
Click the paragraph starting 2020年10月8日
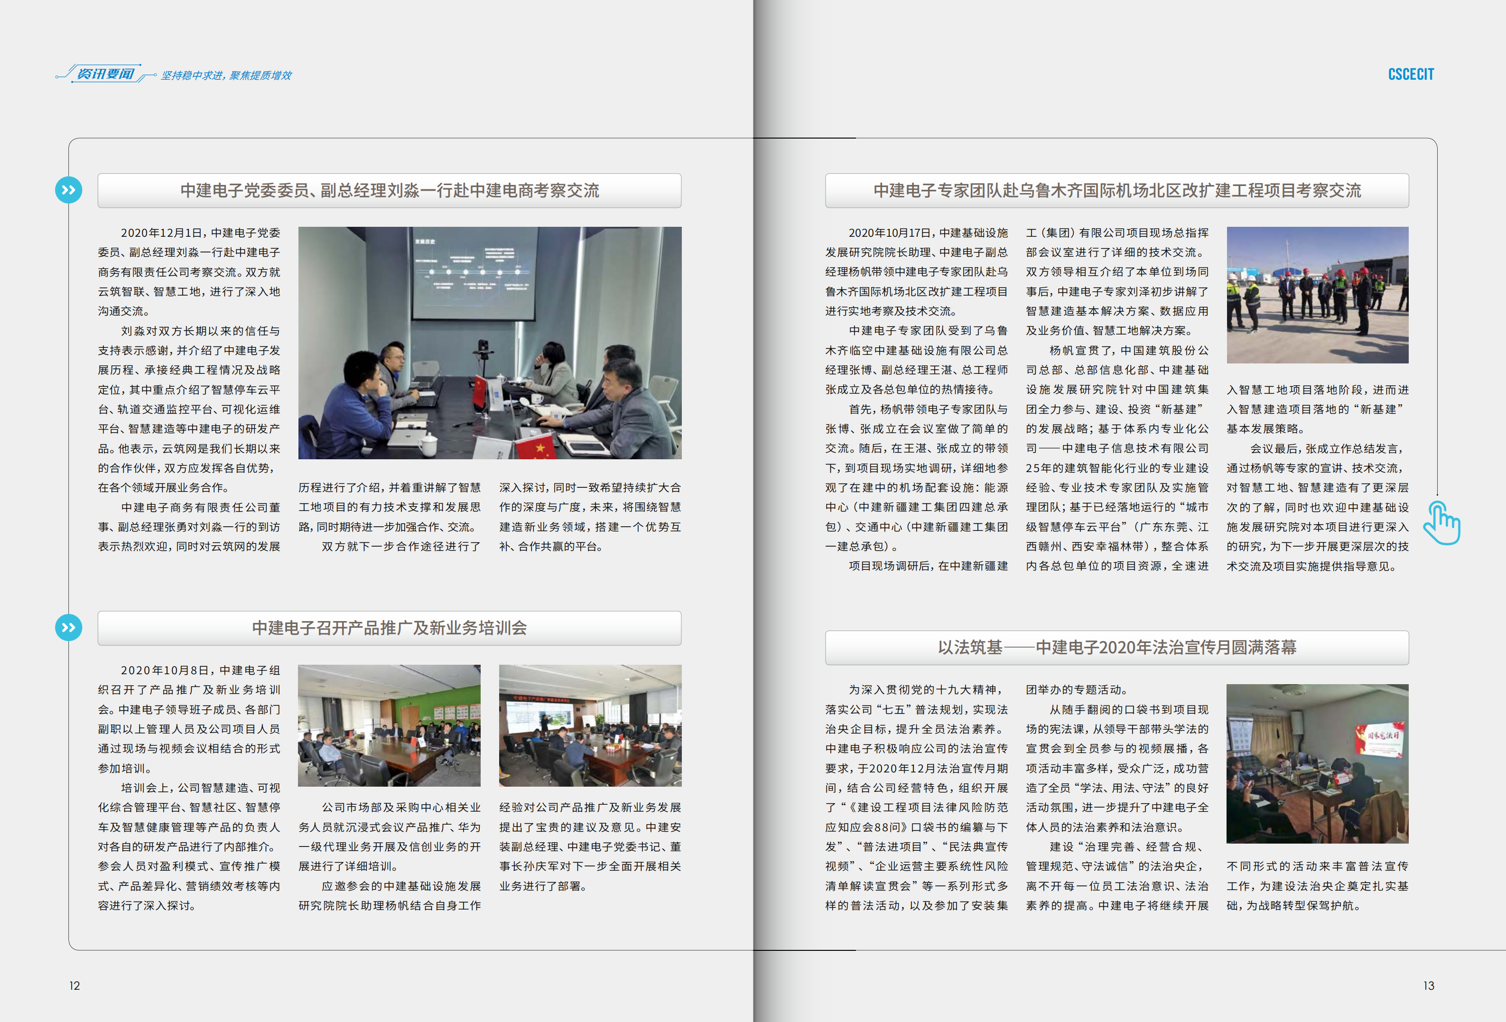(x=189, y=719)
